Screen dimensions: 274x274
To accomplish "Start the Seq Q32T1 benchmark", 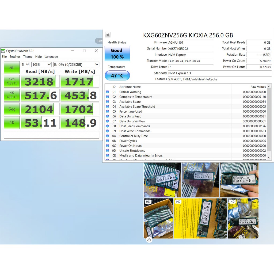I will point(12,81).
